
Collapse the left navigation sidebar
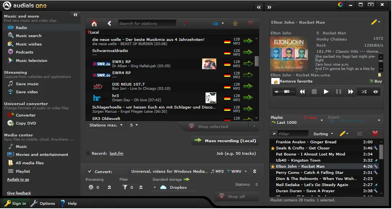pos(76,15)
